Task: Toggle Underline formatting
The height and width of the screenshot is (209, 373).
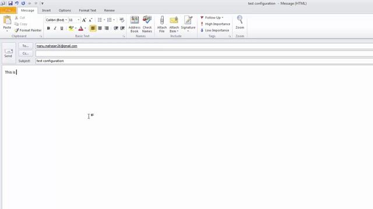Action: pyautogui.click(x=62, y=28)
